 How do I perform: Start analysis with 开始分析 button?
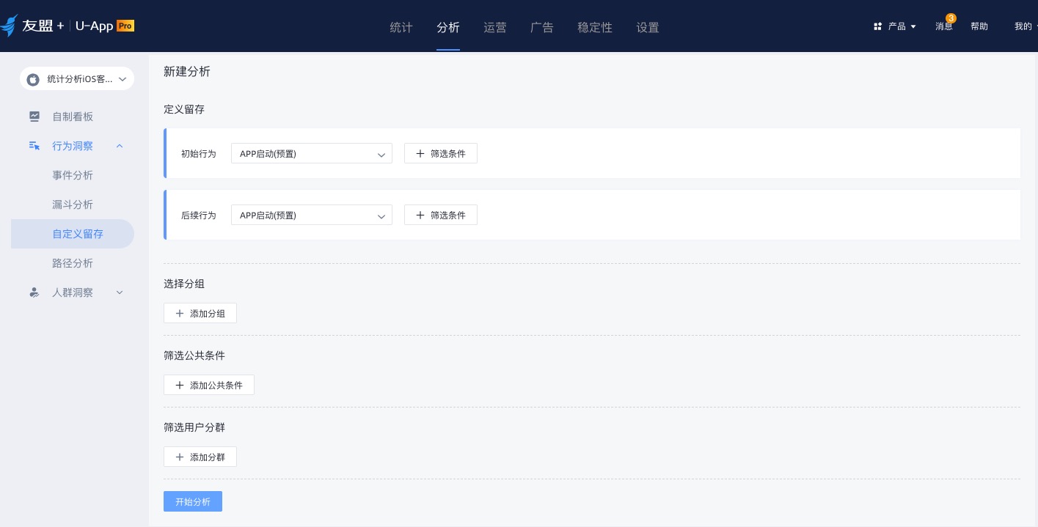click(193, 501)
